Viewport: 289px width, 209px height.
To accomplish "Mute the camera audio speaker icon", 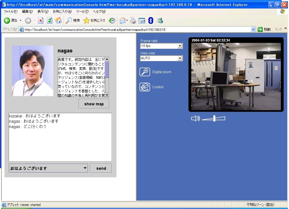I will click(x=195, y=118).
